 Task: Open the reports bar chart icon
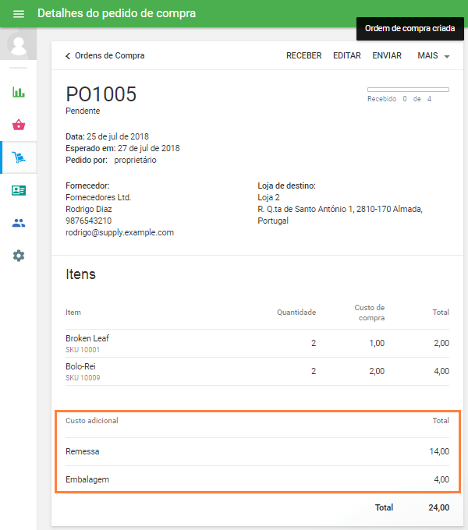tap(19, 92)
